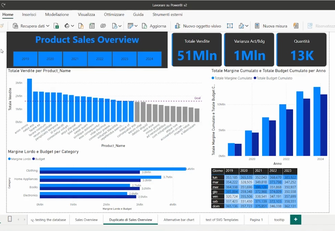Open the data hub icon
This screenshot has width=335, height=231.
(x=67, y=26)
